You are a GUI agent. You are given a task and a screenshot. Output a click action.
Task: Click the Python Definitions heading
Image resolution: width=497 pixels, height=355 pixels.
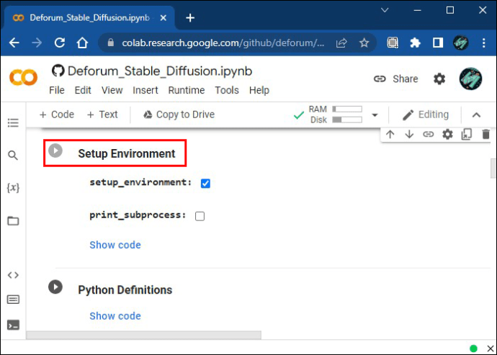click(x=125, y=289)
